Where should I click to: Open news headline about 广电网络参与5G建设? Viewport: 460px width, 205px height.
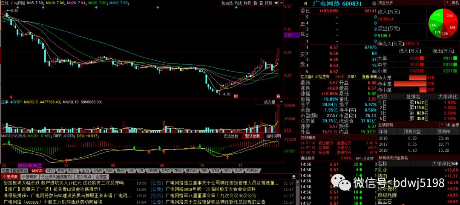(x=68, y=196)
